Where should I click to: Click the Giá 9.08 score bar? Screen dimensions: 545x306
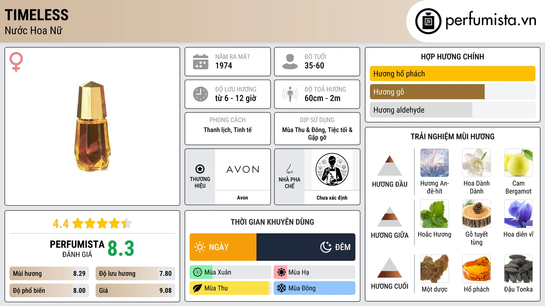pyautogui.click(x=135, y=290)
